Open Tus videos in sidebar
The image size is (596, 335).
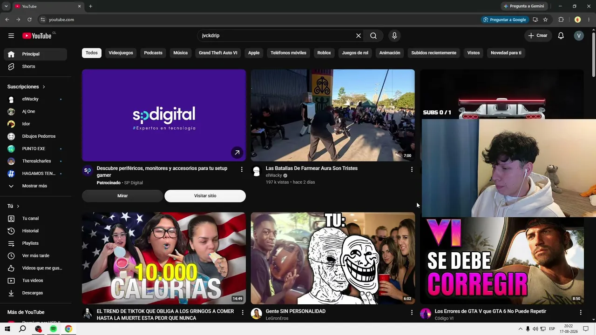click(x=35, y=281)
